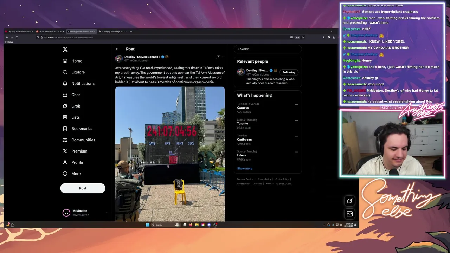
Task: Open the post's three-dot more menu
Action: click(x=223, y=57)
